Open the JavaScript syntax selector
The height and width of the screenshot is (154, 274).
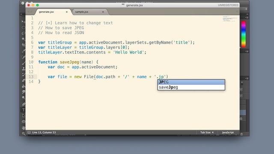point(228,132)
